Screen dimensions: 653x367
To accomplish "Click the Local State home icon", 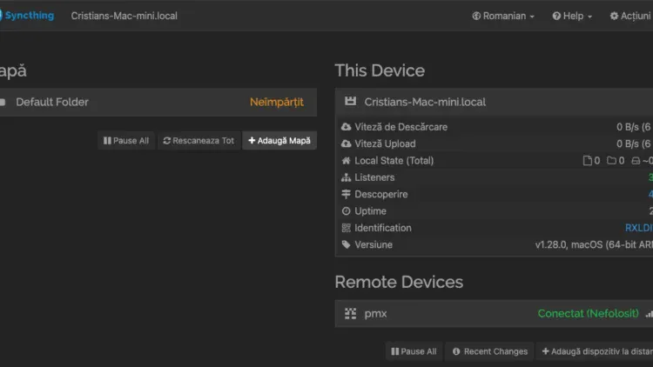I will coord(347,161).
